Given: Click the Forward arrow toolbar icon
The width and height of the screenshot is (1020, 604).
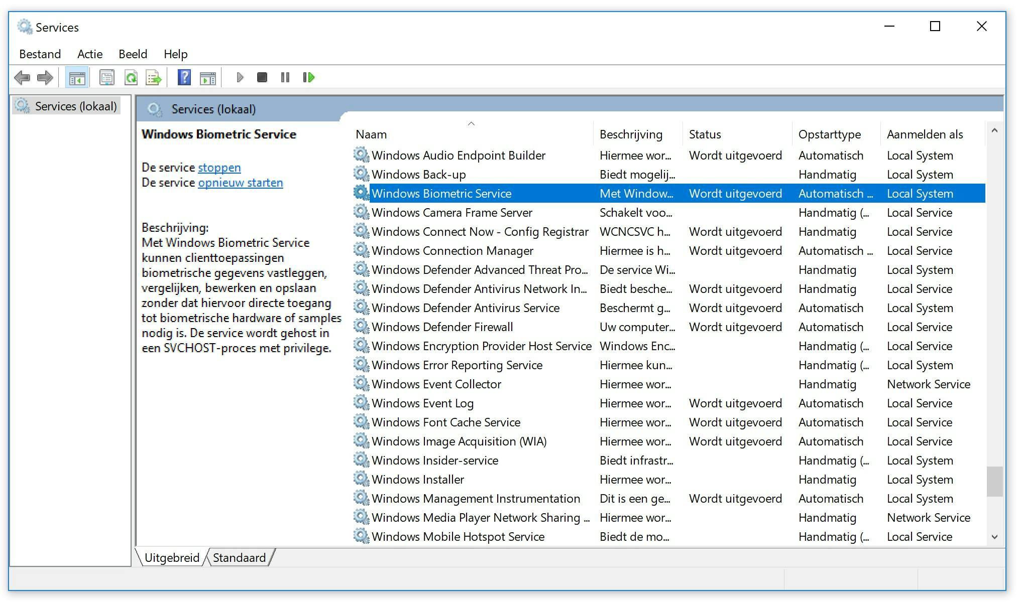Looking at the screenshot, I should [45, 78].
